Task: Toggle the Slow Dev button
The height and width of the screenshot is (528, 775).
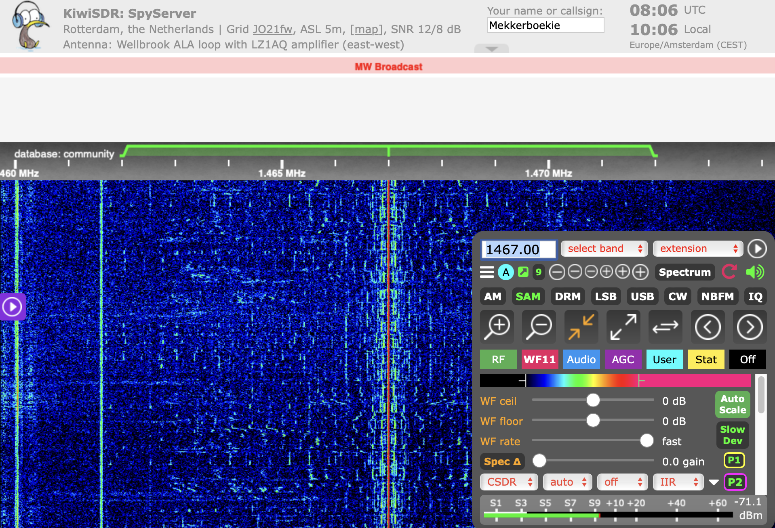Action: tap(732, 435)
